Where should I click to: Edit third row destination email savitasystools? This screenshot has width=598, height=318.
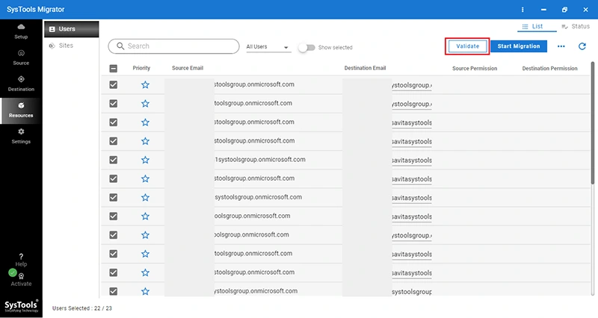412,122
